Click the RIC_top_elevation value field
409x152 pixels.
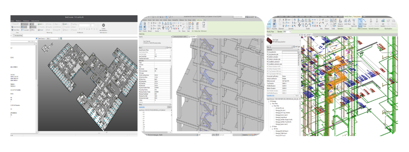[290, 52]
